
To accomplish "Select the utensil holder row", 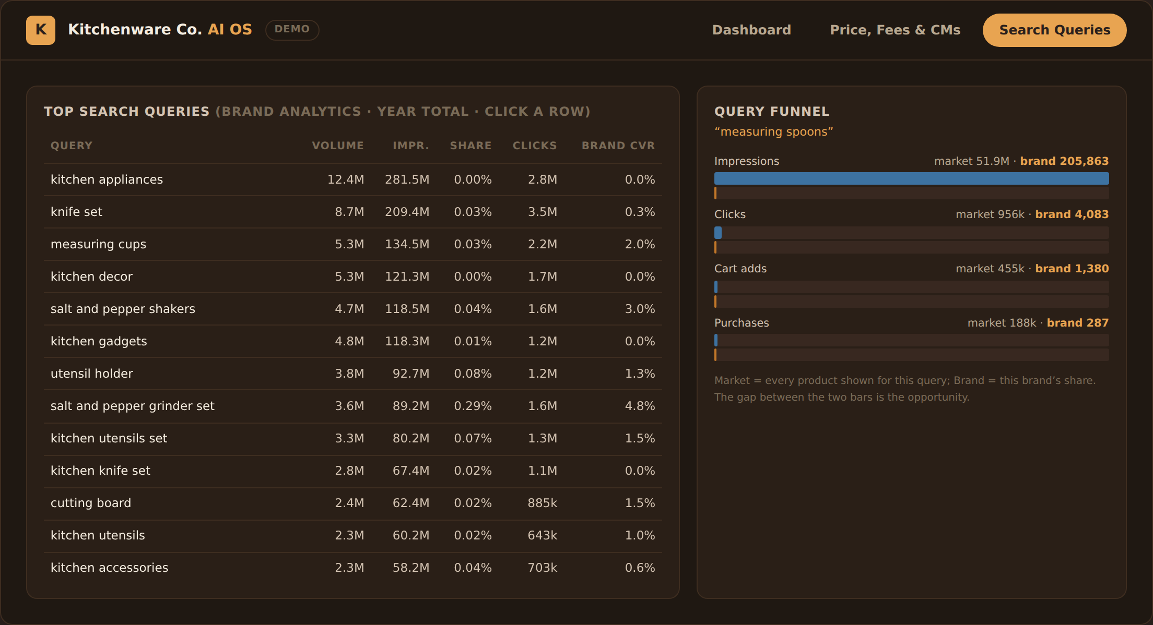I will pyautogui.click(x=353, y=374).
